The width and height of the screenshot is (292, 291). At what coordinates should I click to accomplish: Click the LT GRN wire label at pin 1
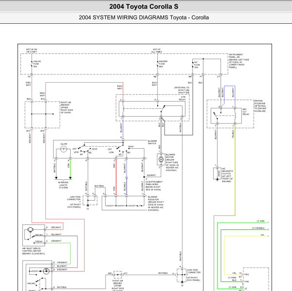pyautogui.click(x=260, y=221)
